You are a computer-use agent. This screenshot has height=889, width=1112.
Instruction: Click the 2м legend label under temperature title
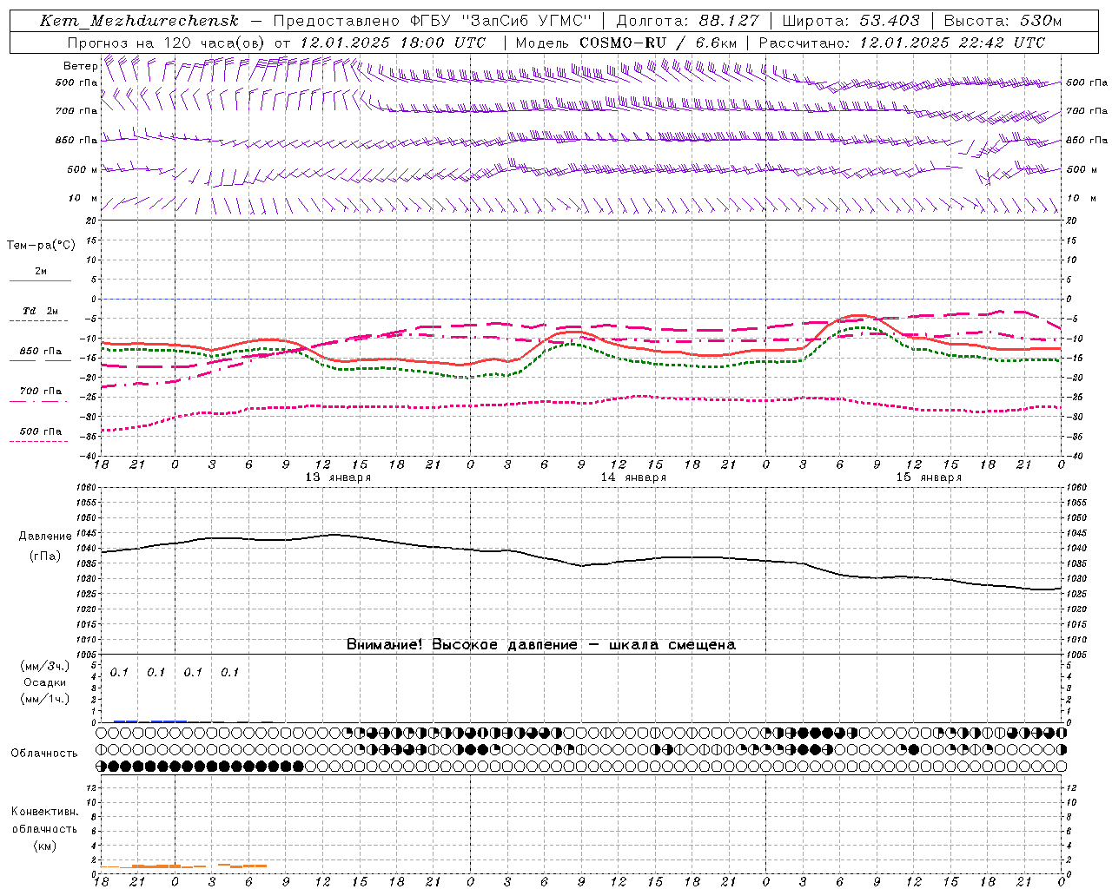click(41, 271)
